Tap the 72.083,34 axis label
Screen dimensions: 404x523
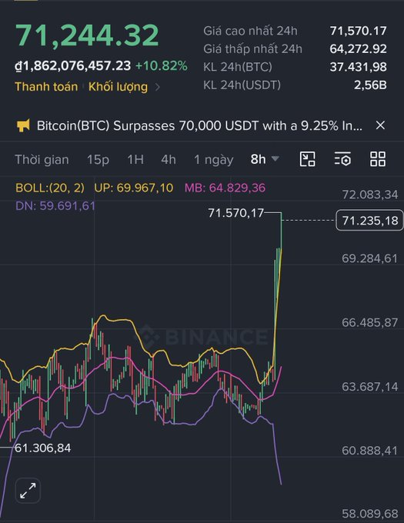tap(370, 195)
